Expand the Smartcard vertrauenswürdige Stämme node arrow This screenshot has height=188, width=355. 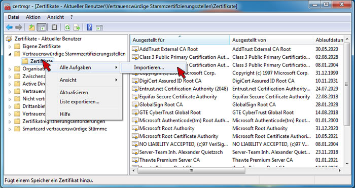pos(10,129)
